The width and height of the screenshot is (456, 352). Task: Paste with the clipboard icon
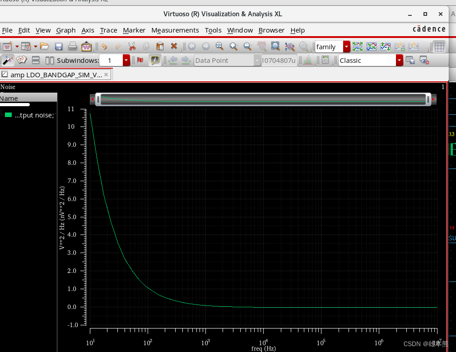[160, 46]
